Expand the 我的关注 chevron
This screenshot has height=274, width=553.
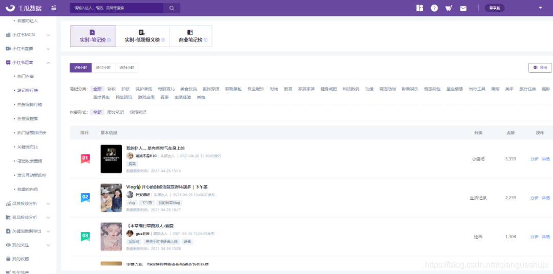point(48,245)
